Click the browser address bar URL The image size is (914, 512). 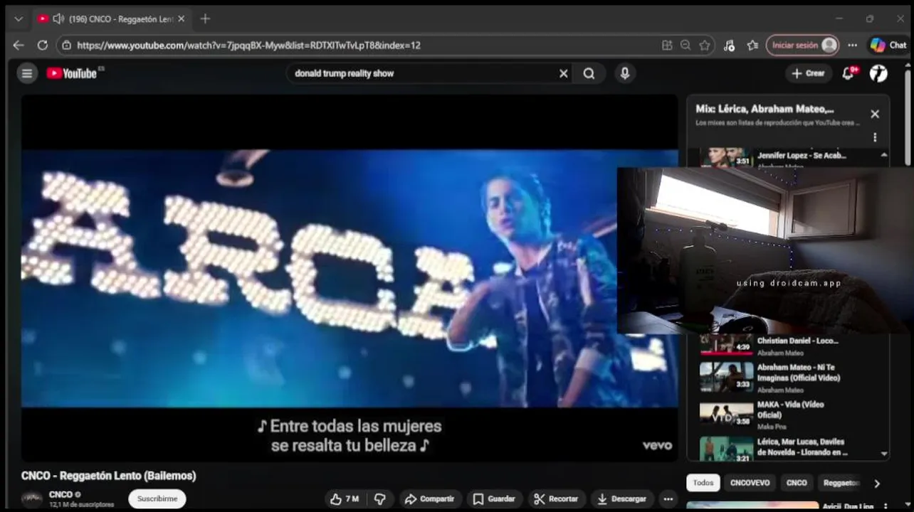[x=248, y=45]
